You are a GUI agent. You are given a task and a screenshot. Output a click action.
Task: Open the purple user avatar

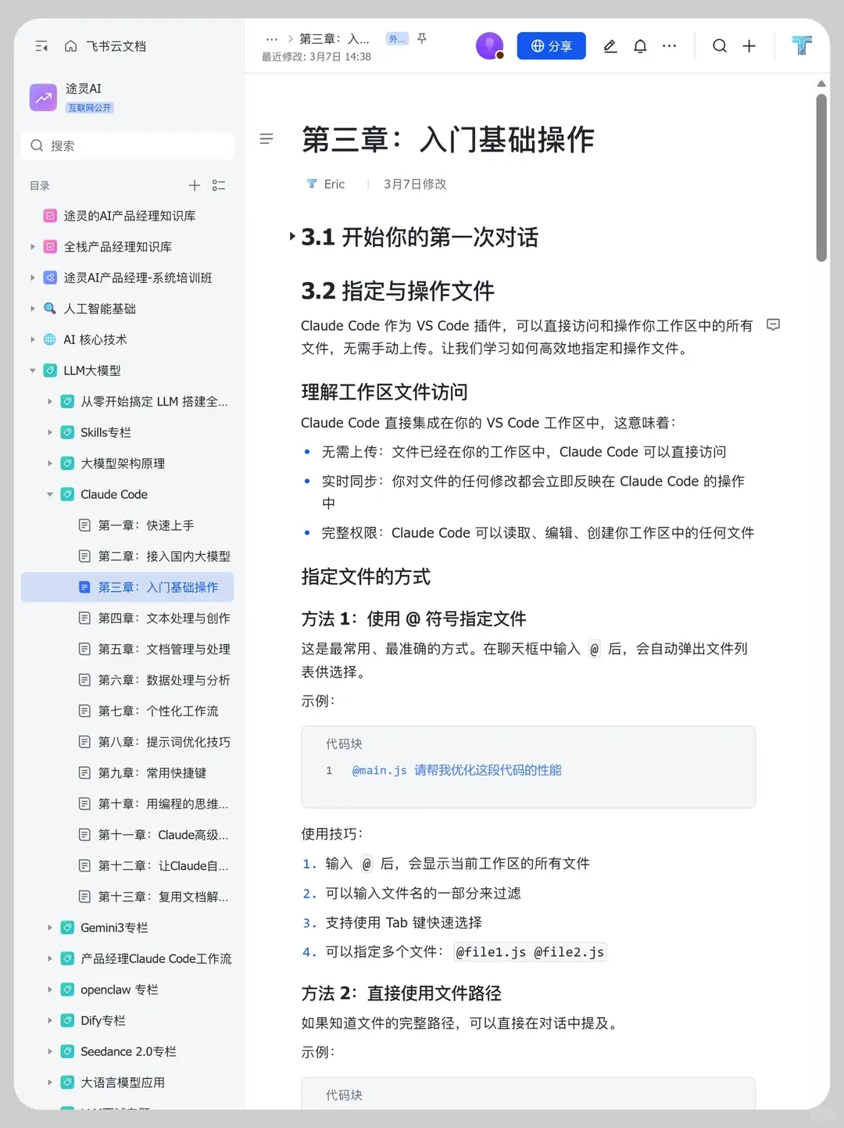490,46
